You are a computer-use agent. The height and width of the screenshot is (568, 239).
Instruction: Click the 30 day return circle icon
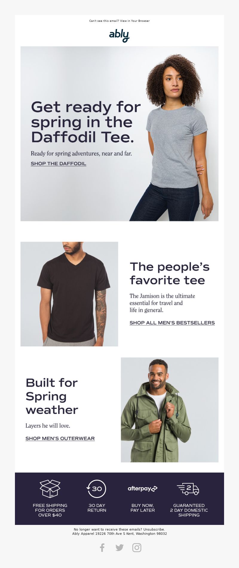(x=96, y=489)
